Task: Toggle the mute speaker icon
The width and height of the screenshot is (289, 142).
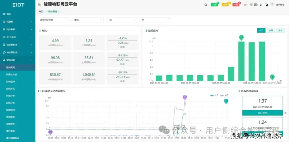Action: coord(245,5)
